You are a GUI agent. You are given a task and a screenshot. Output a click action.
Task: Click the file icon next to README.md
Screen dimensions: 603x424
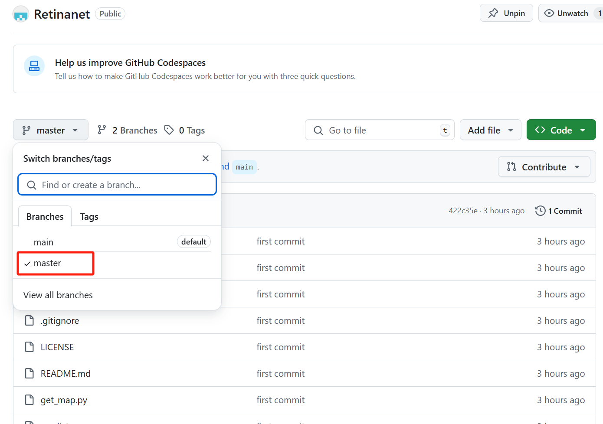tap(29, 373)
